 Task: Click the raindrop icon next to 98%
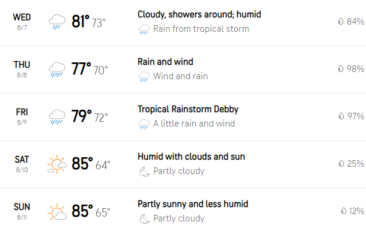point(341,68)
